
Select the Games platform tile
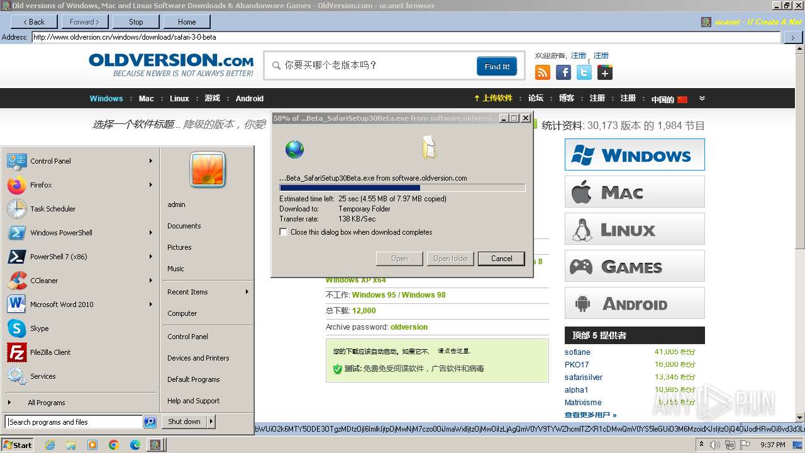(635, 266)
